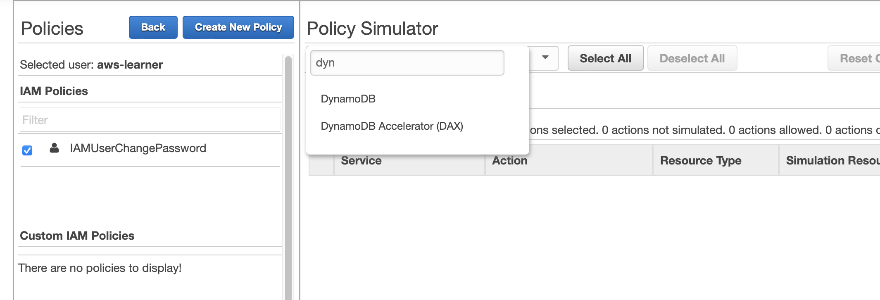Click the Back button in Policies

pos(153,27)
